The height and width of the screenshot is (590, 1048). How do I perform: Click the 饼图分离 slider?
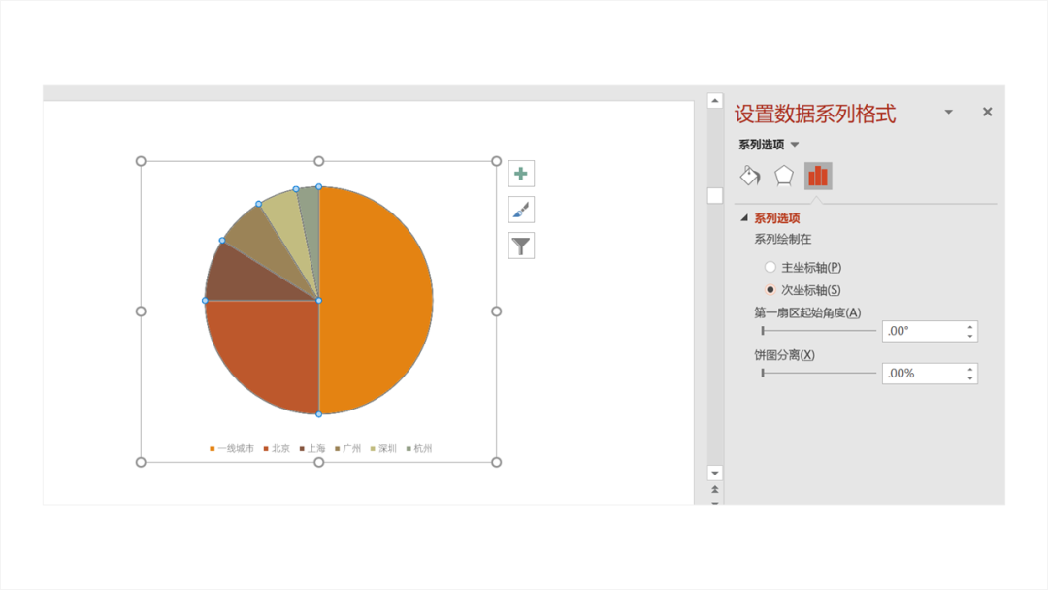[x=819, y=373]
